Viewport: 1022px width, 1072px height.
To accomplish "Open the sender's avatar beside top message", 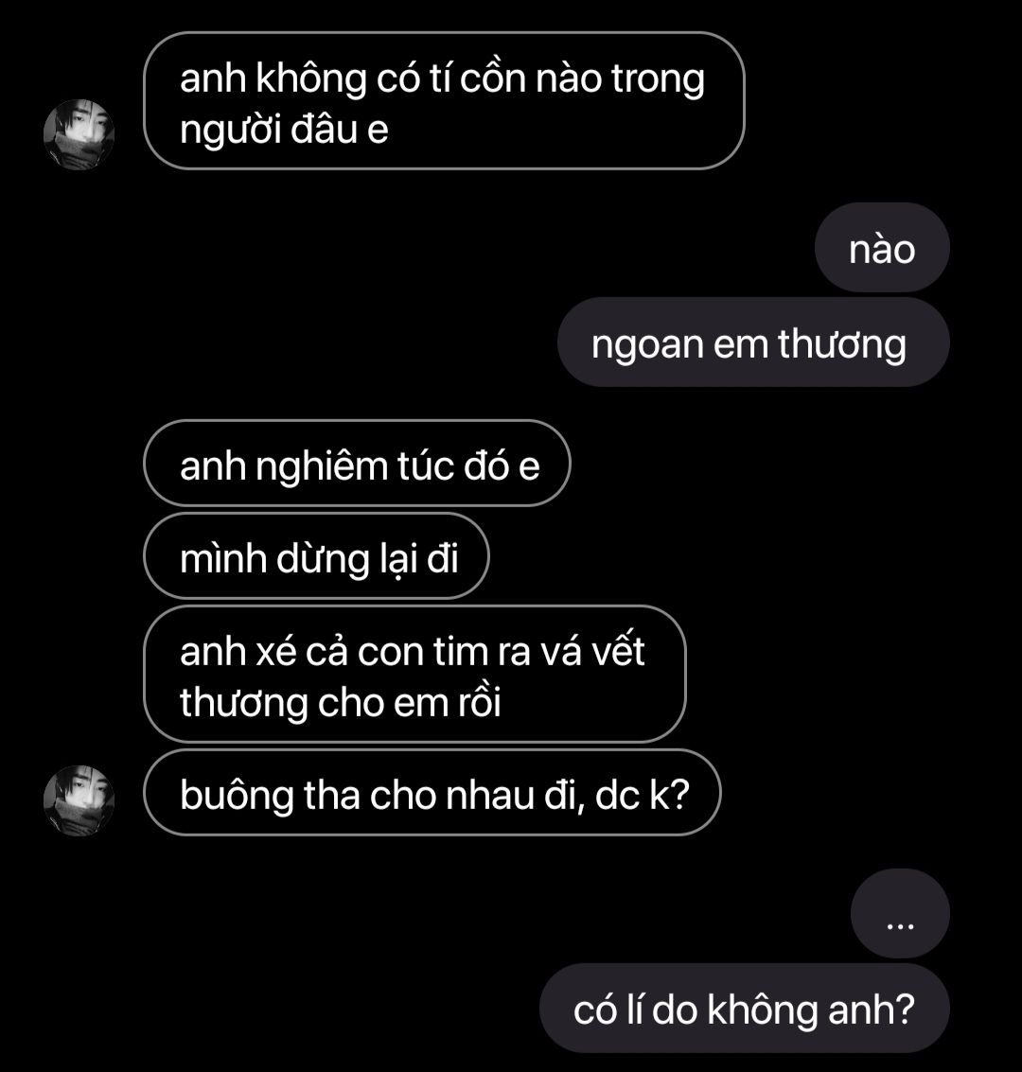I will click(79, 134).
